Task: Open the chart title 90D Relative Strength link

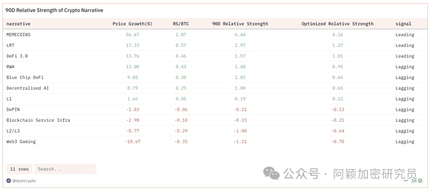Action: 54,10
